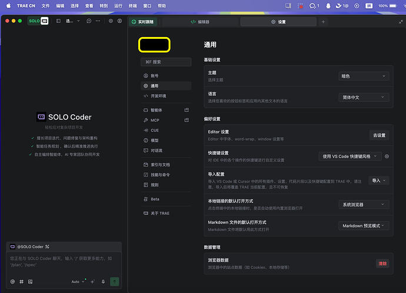Screen dimensions: 406x293
Task: Click the @SOLO Coder agent chip
Action: pos(27,247)
